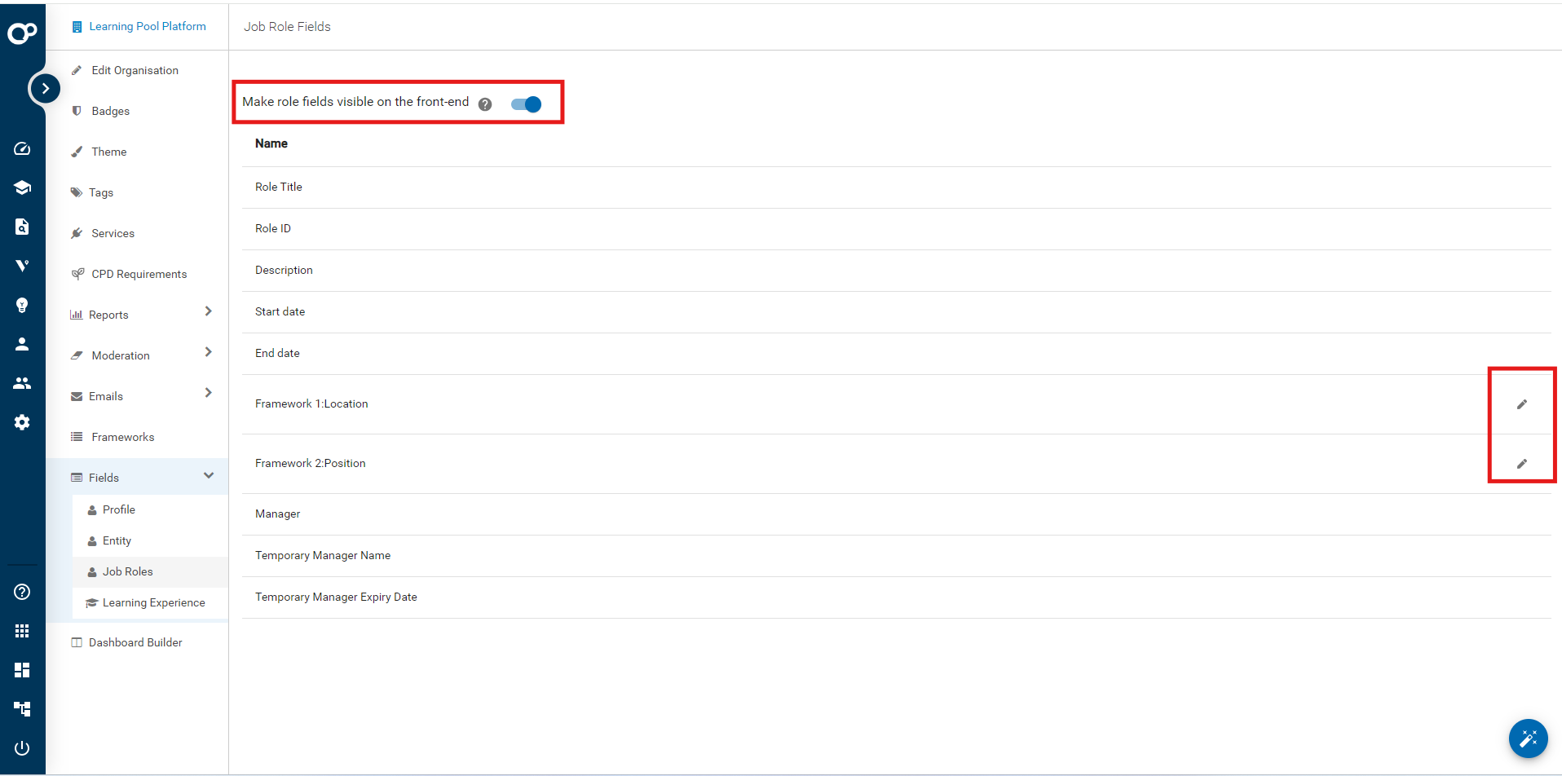Expand the sidebar with the round arrow button
This screenshot has width=1562, height=776.
(x=45, y=88)
